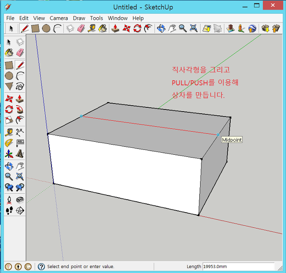The image size is (286, 273).
Task: Choose the Freehand tool in the left toolbar
Action: click(x=20, y=86)
